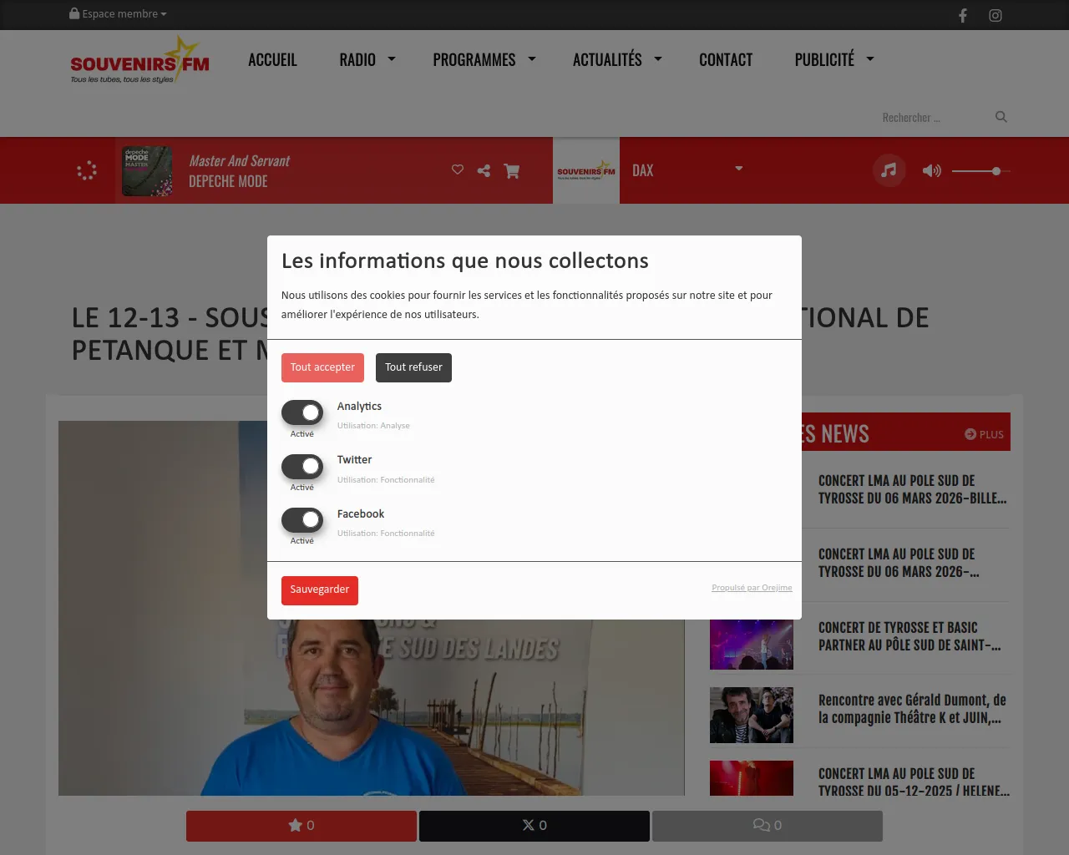
Task: Visit the station's Facebook page
Action: tap(962, 15)
